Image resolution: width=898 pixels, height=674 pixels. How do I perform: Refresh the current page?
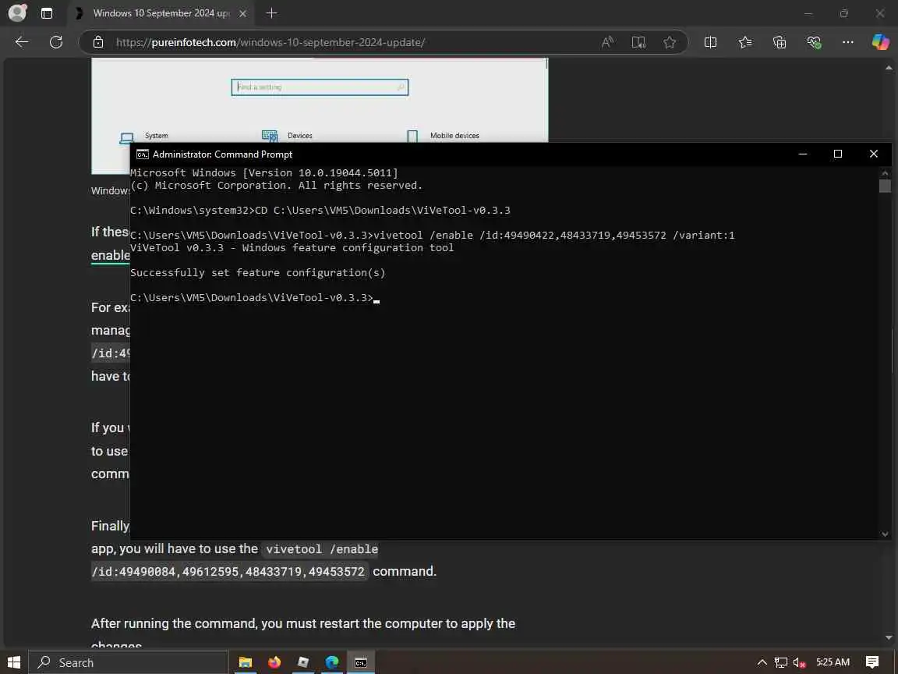tap(56, 42)
